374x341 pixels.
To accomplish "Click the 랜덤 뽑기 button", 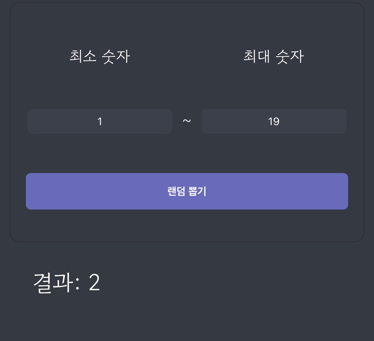I will 187,191.
